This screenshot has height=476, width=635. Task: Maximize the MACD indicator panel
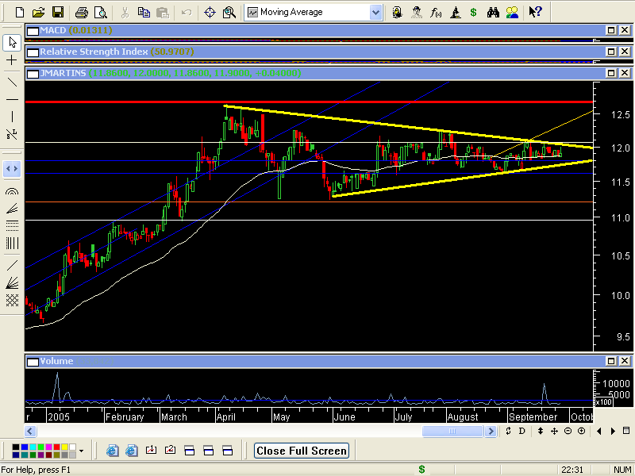pyautogui.click(x=612, y=30)
